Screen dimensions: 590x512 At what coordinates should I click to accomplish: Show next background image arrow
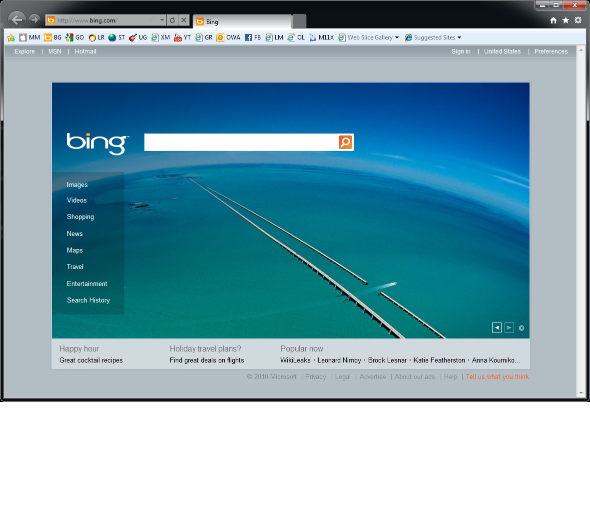[x=509, y=327]
